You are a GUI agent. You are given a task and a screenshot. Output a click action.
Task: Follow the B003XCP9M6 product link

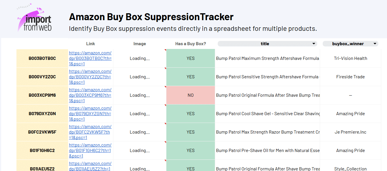point(90,95)
